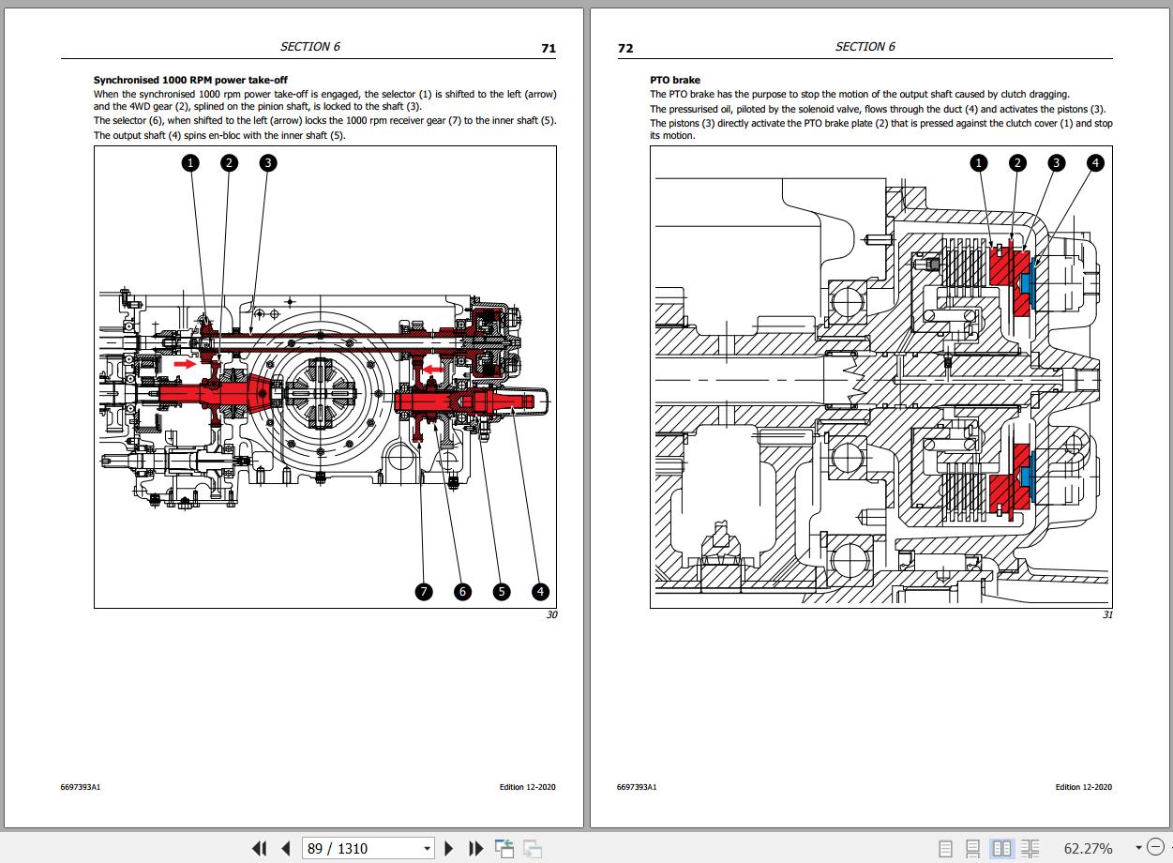Click the 62.27% zoom value
This screenshot has width=1173, height=863.
(1088, 848)
